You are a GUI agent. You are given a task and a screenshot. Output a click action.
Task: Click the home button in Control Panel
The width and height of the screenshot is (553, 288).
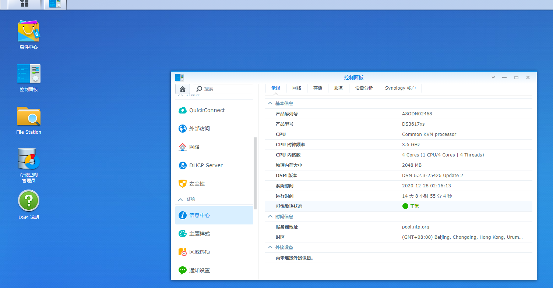tap(183, 89)
